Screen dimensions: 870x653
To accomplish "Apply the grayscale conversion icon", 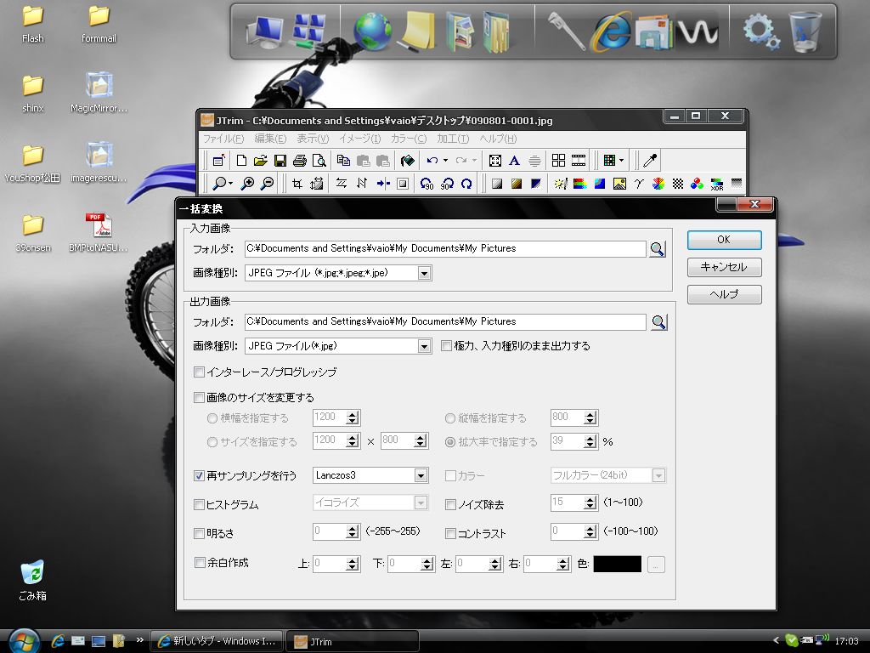I will (496, 184).
